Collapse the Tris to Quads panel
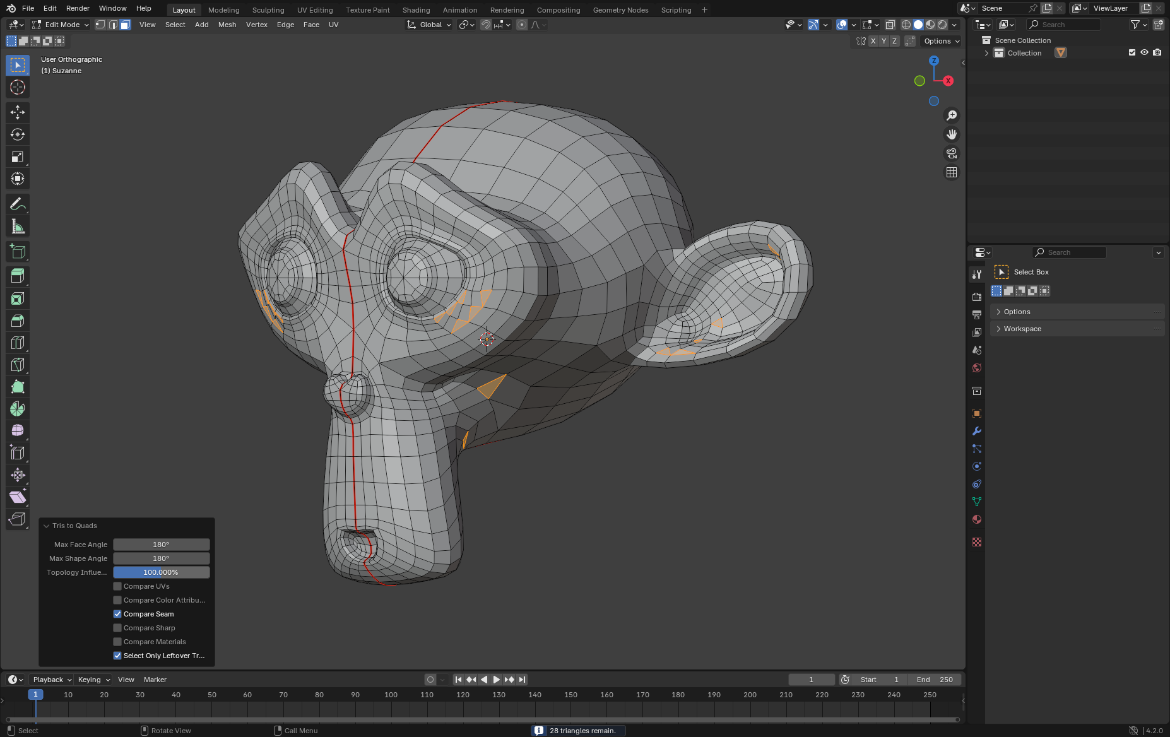The height and width of the screenshot is (737, 1170). click(47, 526)
